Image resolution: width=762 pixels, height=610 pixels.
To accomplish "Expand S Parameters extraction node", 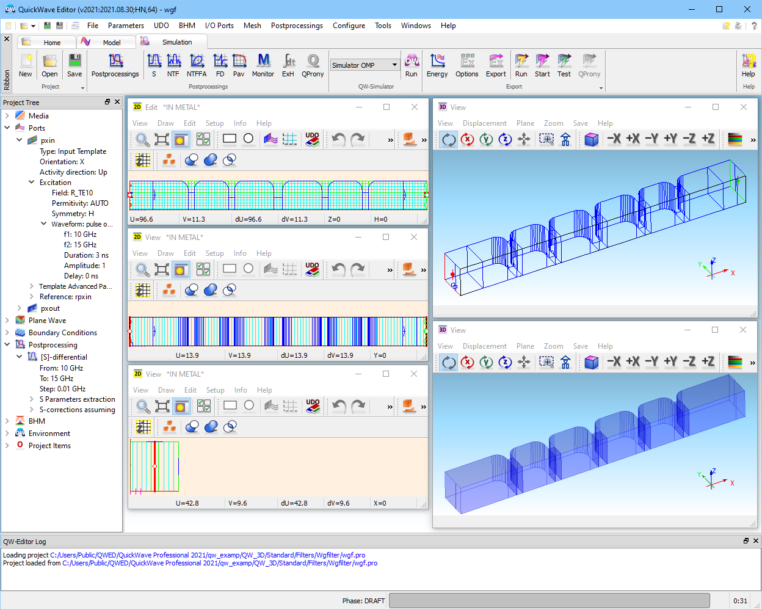I will tap(32, 399).
